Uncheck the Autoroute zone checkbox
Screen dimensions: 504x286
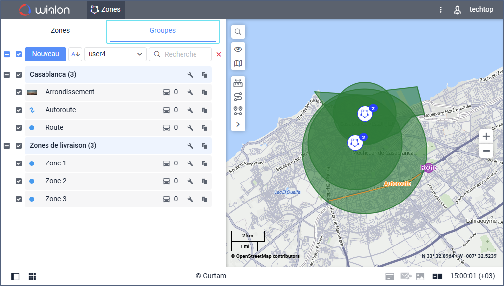pyautogui.click(x=19, y=110)
